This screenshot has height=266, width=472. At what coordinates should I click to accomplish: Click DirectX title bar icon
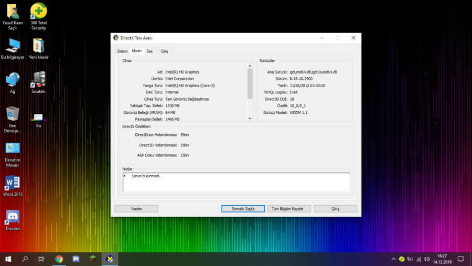116,38
